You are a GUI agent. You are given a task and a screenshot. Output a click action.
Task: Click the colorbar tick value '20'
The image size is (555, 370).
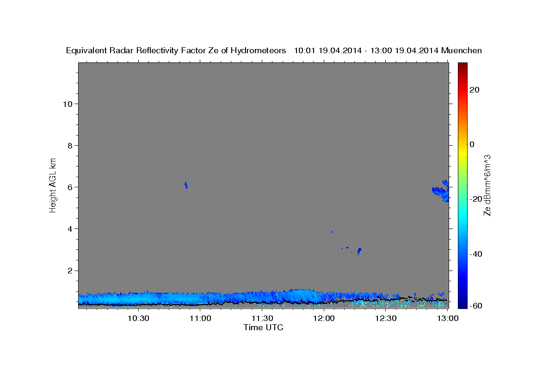(x=474, y=90)
